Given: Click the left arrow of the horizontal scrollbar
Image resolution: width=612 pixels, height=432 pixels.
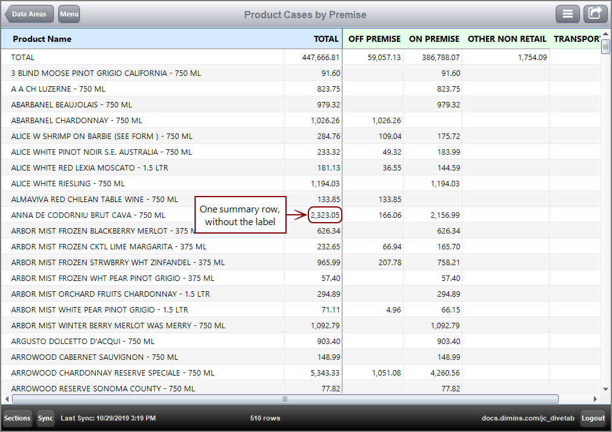Looking at the screenshot, I should (7, 399).
